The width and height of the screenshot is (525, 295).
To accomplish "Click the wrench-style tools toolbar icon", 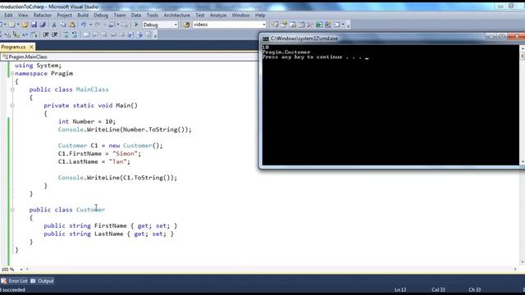I will click(x=310, y=25).
